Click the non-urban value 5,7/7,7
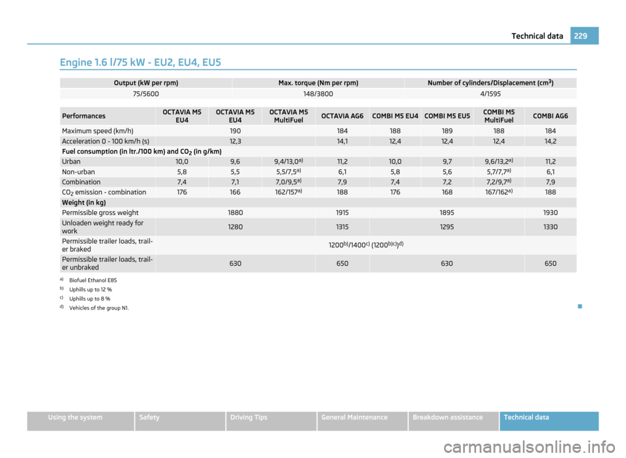 pyautogui.click(x=499, y=172)
